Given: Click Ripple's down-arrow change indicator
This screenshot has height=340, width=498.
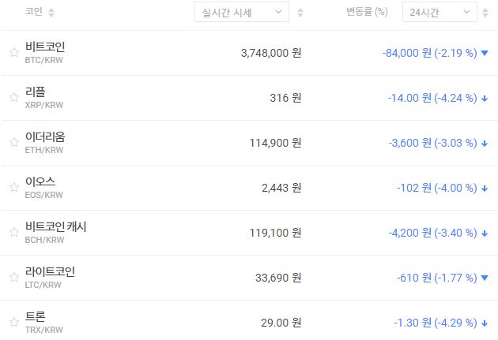Looking at the screenshot, I should [x=485, y=99].
